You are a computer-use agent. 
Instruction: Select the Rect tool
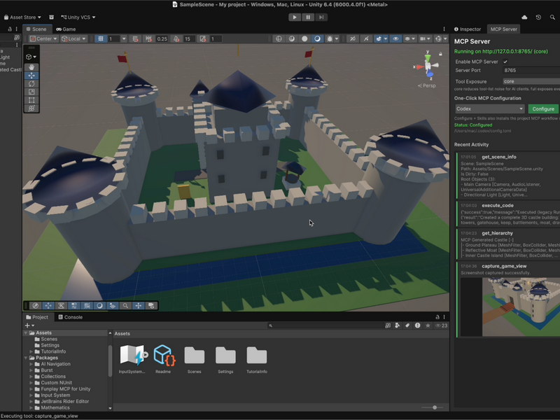coord(31,100)
